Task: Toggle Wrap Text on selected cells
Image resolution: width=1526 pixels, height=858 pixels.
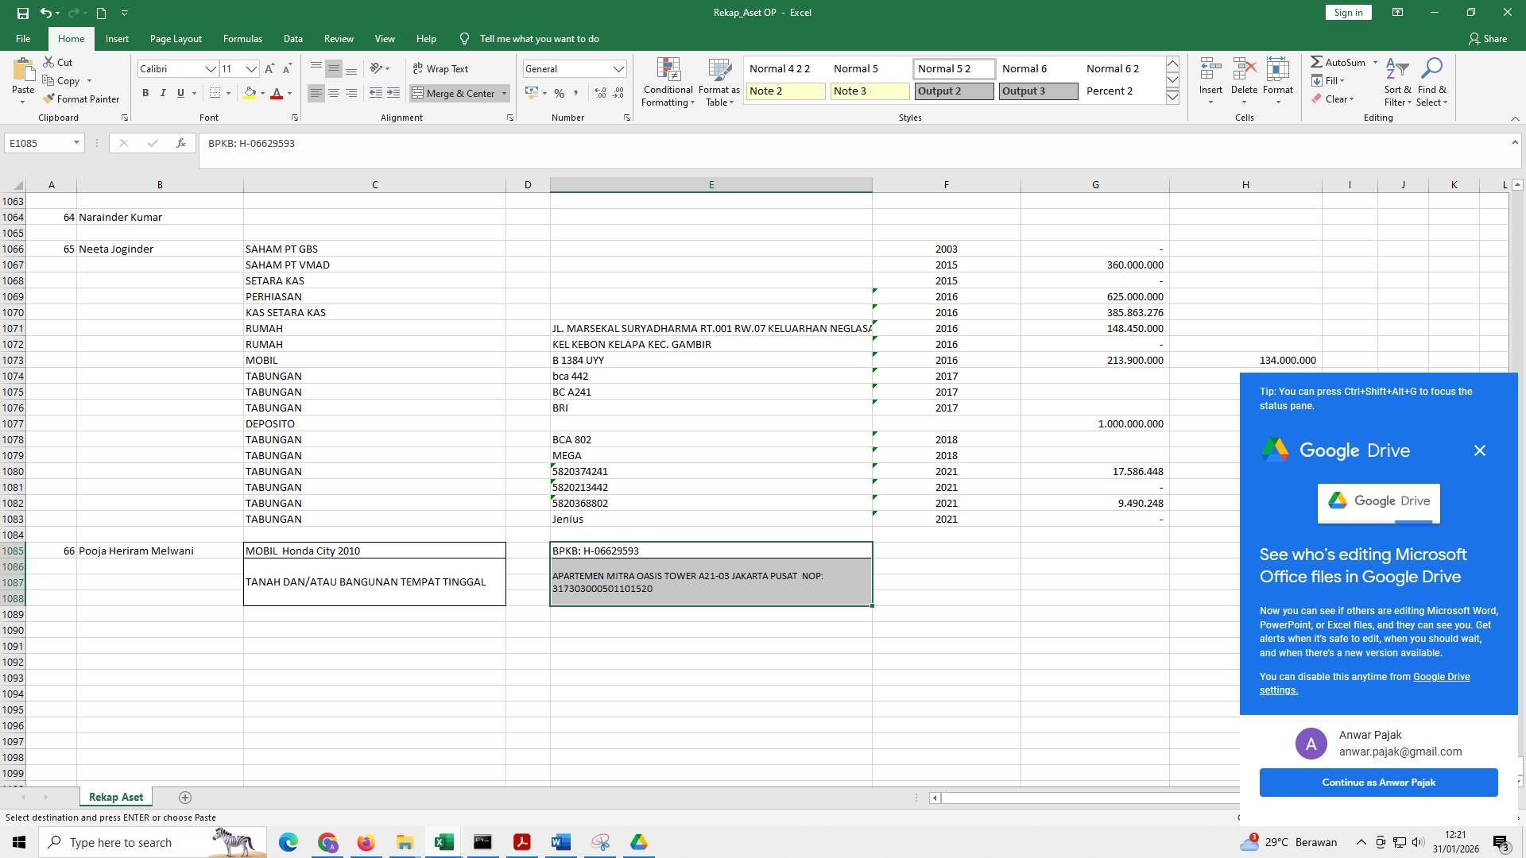Action: click(440, 68)
